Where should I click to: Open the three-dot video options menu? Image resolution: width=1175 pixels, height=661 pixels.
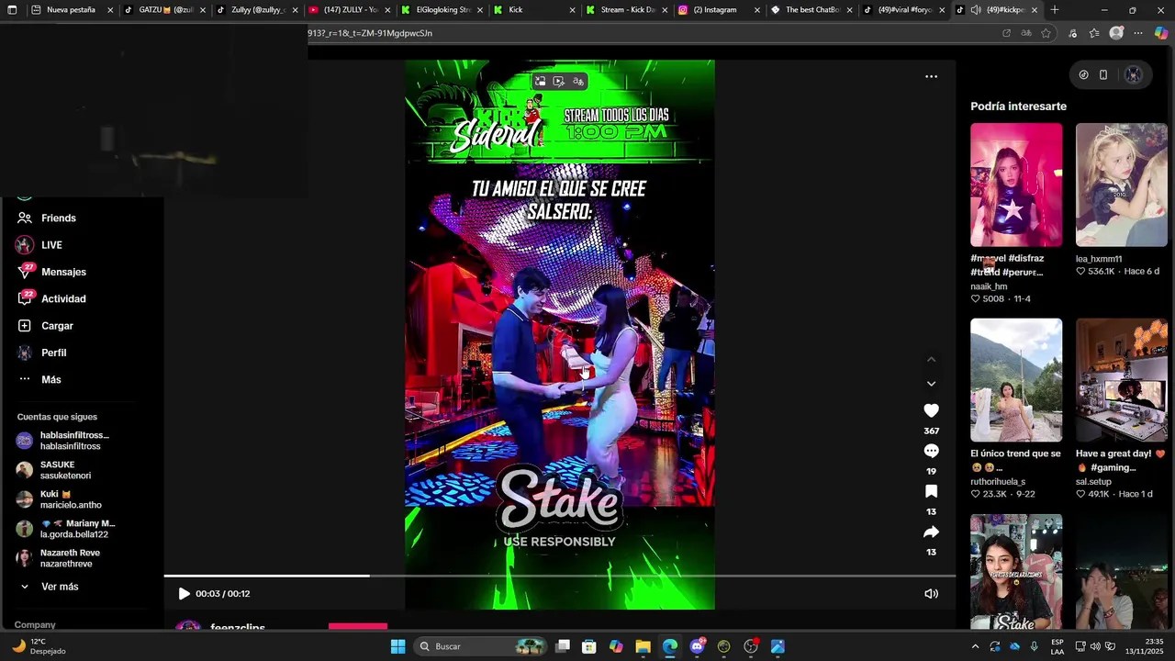tap(931, 76)
